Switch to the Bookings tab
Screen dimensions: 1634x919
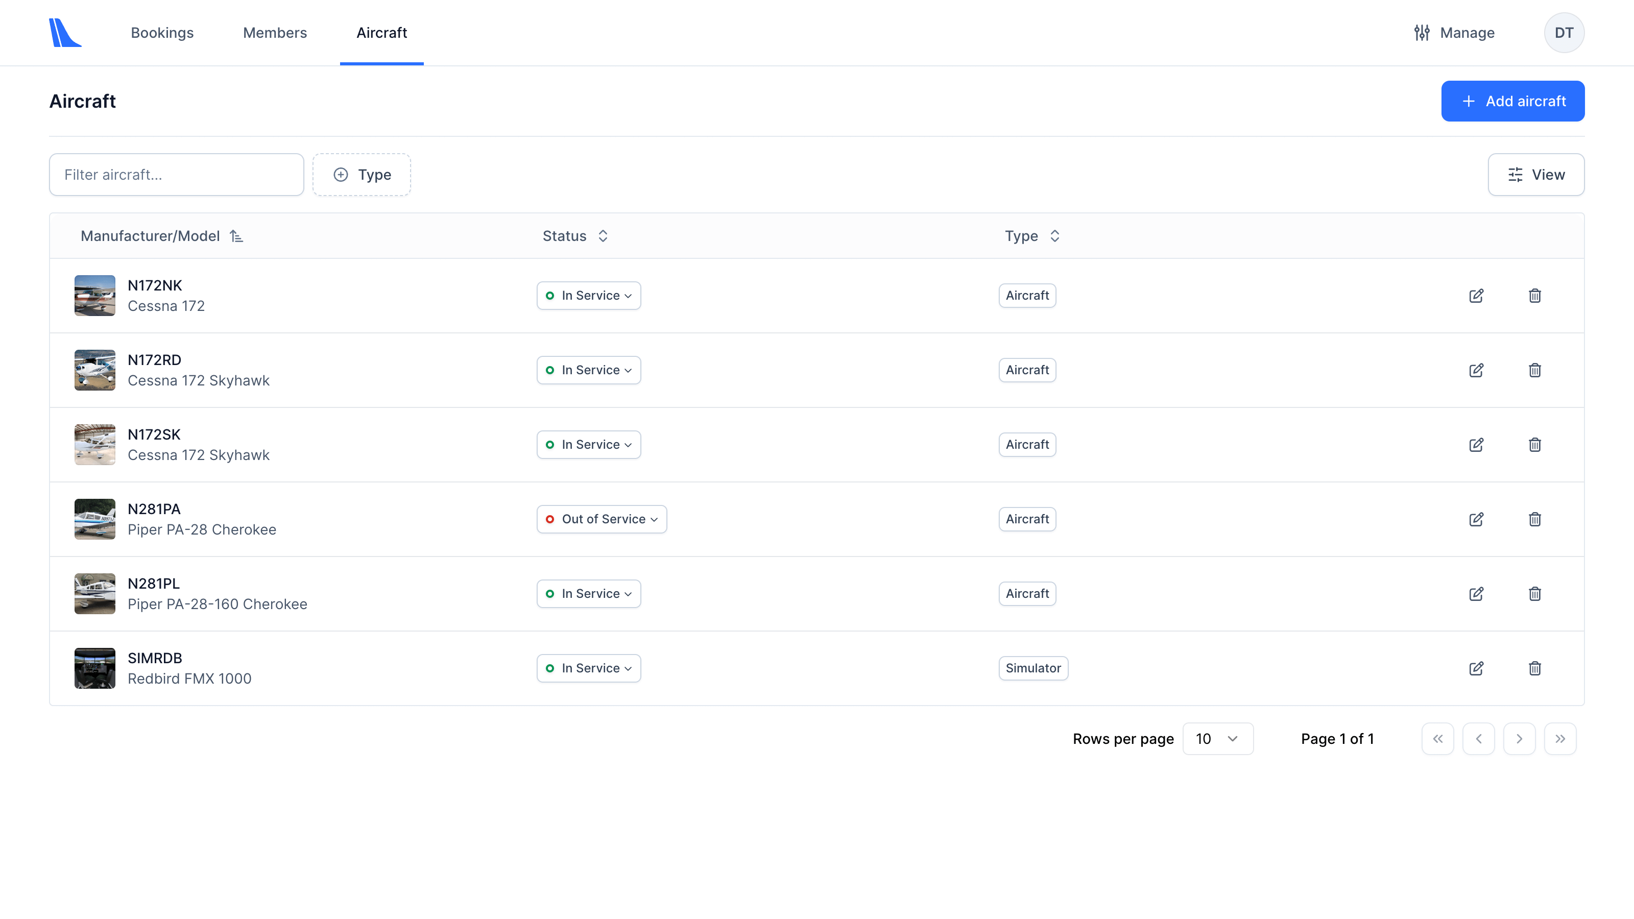coord(162,32)
